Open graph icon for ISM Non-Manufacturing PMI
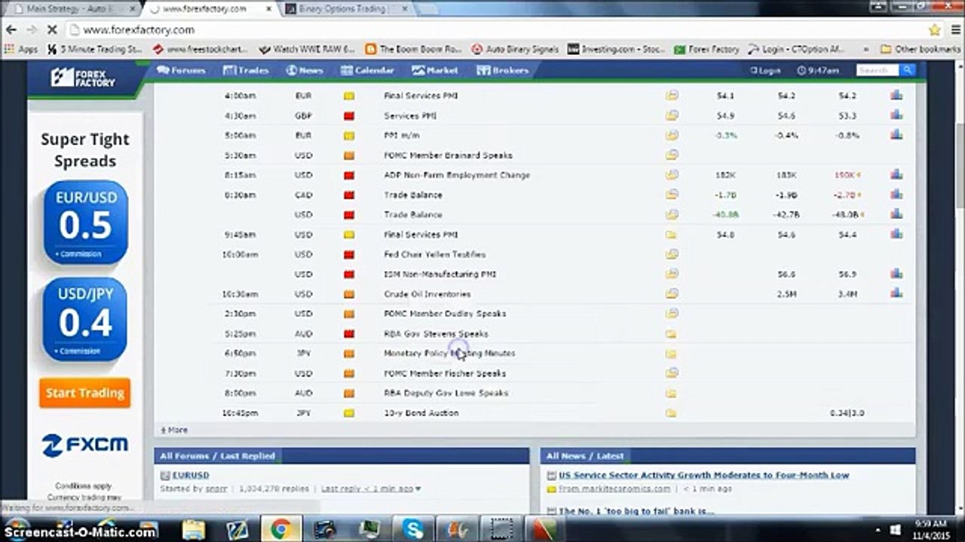The height and width of the screenshot is (542, 965). 896,274
